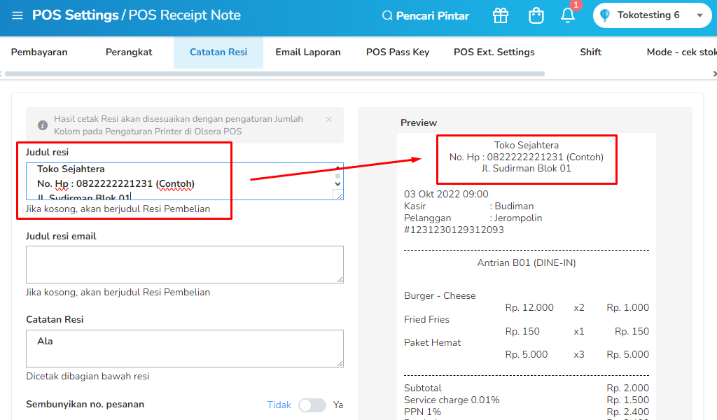The width and height of the screenshot is (717, 420).
Task: Open the hamburger navigation menu
Action: tap(18, 15)
